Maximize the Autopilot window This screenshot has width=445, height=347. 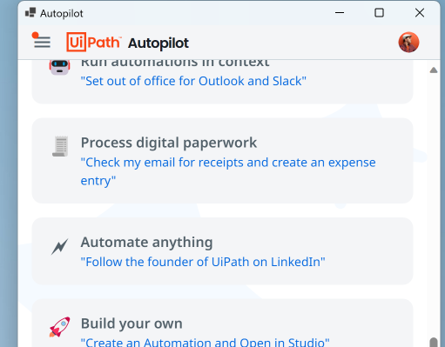379,13
